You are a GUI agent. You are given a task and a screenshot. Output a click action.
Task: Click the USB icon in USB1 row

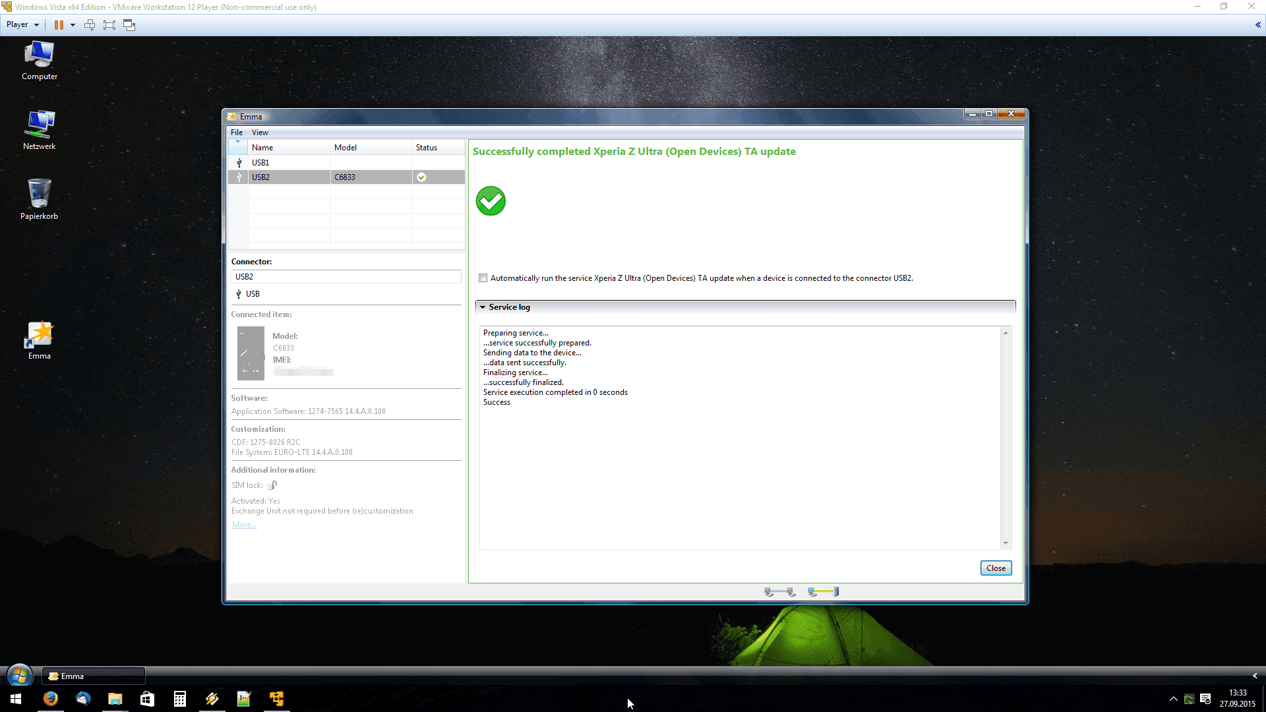[239, 163]
